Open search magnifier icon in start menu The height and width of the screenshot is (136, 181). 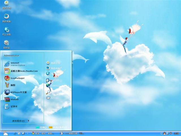click(48, 92)
